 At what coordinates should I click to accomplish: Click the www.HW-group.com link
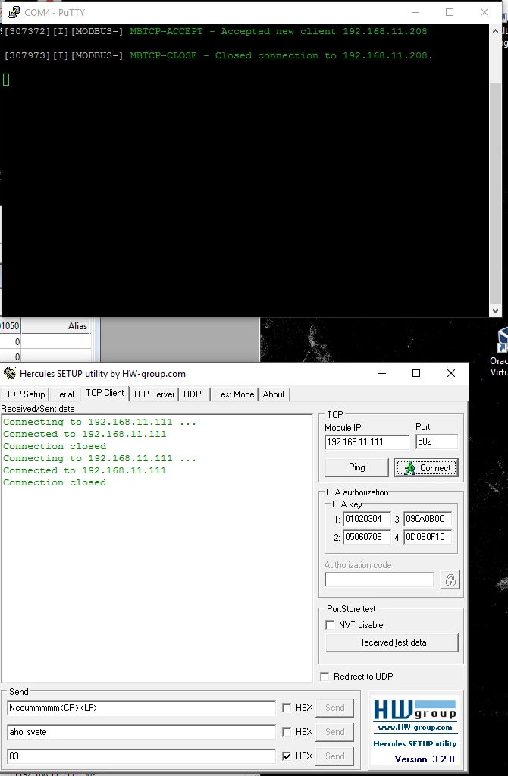point(415,727)
